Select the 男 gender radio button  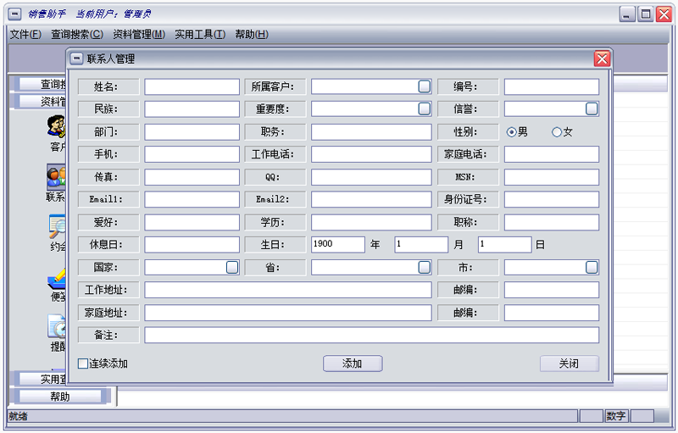pyautogui.click(x=512, y=132)
